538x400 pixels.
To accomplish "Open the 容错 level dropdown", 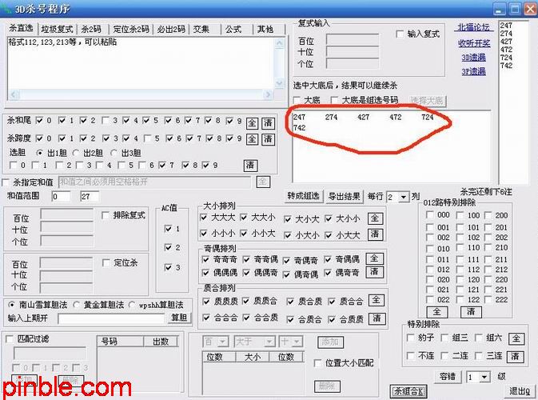I will tap(482, 377).
